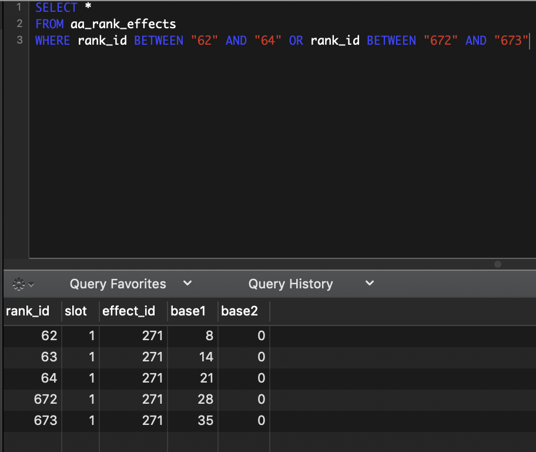
Task: Grab the split pane divider handle
Action: [x=498, y=264]
